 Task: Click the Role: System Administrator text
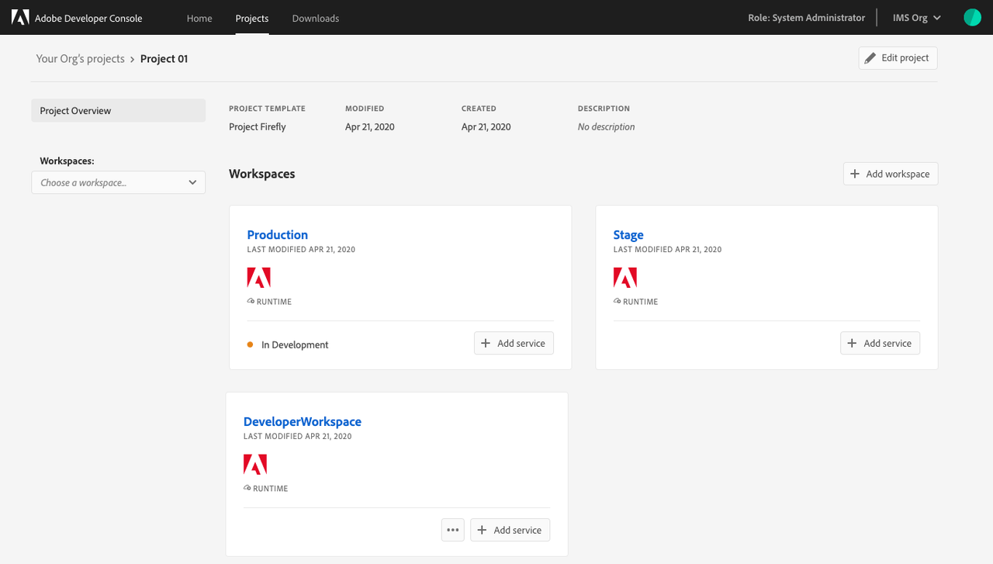[806, 18]
